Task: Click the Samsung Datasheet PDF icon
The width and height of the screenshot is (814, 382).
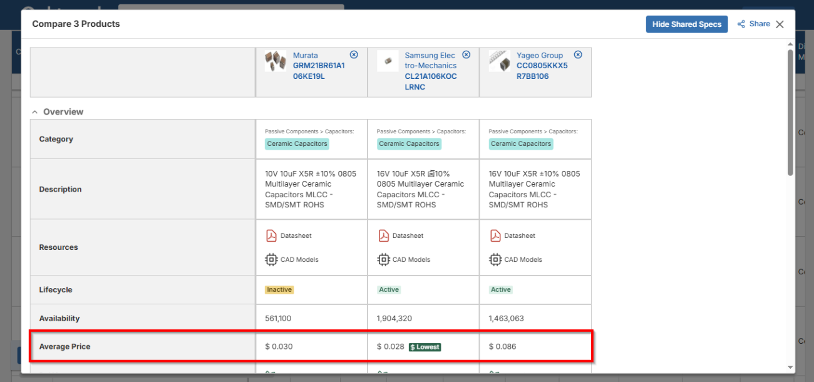Action: click(x=383, y=235)
